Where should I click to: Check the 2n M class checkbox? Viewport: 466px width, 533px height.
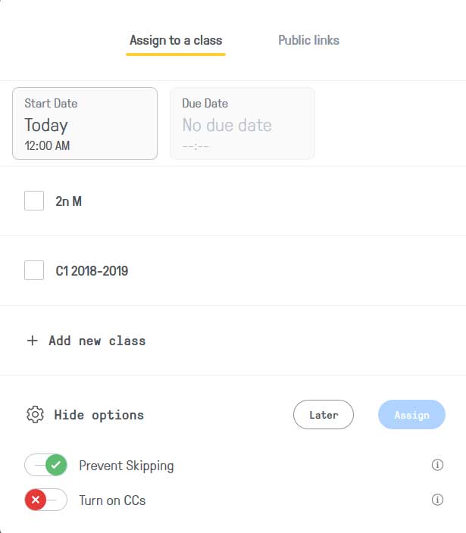(x=34, y=201)
